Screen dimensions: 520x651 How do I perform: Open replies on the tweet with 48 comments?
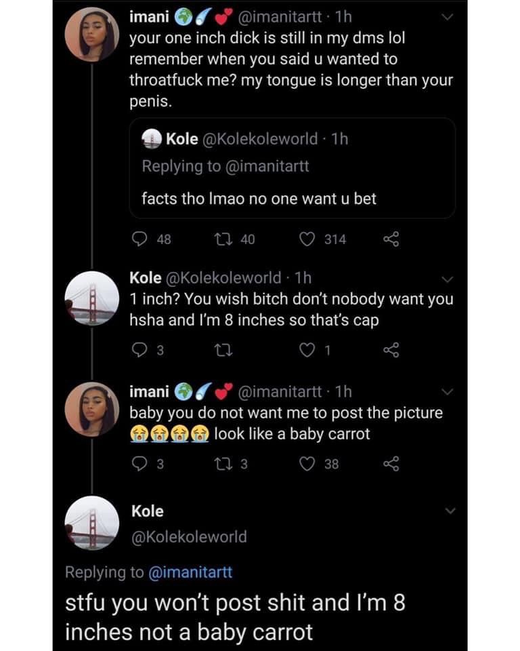click(139, 239)
